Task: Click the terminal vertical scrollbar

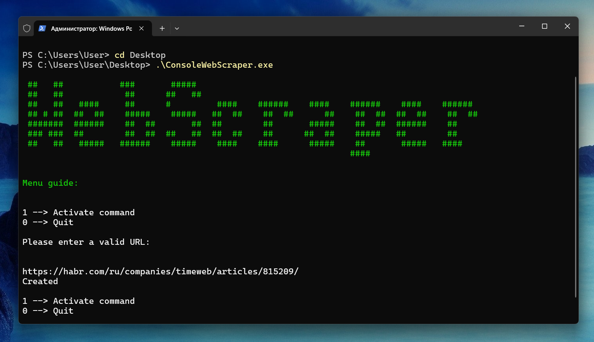Action: [575, 187]
